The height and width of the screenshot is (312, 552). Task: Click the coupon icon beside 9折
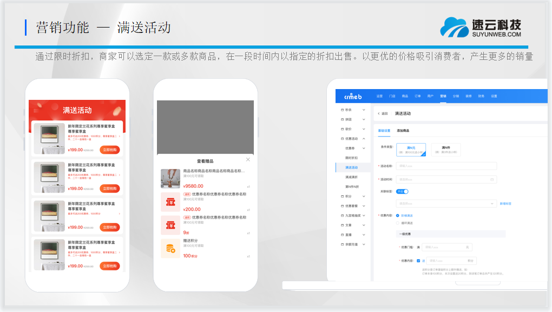click(x=170, y=225)
